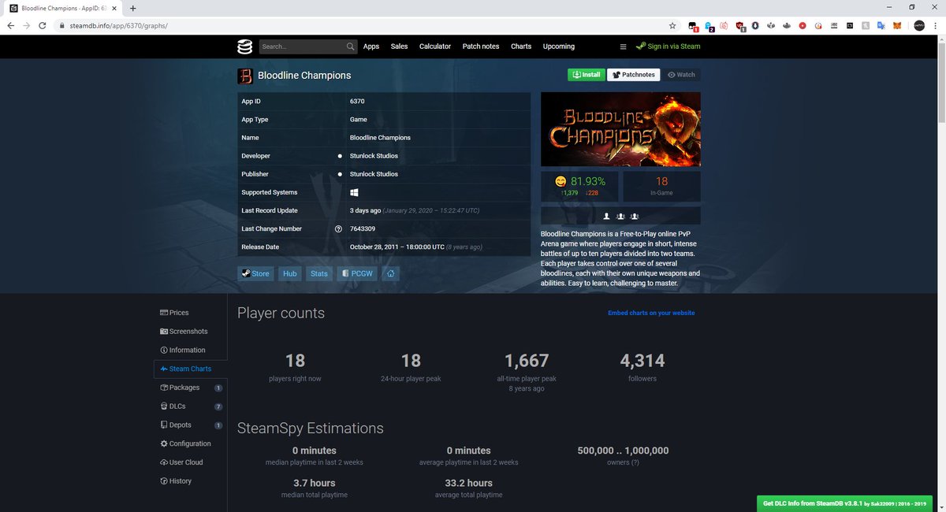The height and width of the screenshot is (512, 946).
Task: Open Charts in the top navigation
Action: point(521,46)
